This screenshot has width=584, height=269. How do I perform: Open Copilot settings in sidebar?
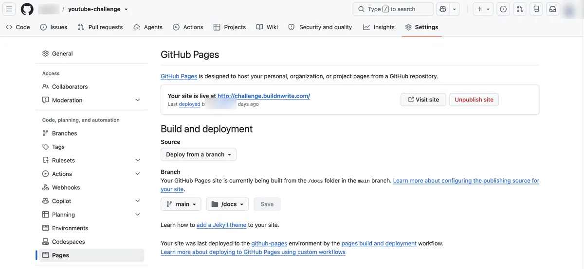pos(61,201)
